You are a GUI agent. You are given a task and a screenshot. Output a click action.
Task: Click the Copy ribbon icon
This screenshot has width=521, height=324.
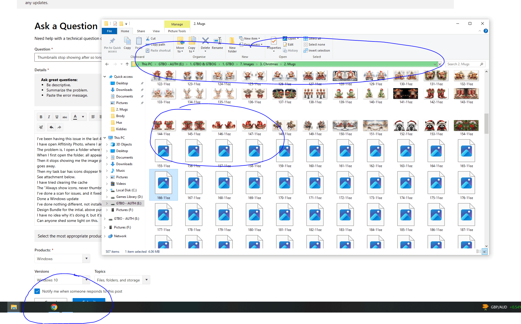tap(127, 41)
